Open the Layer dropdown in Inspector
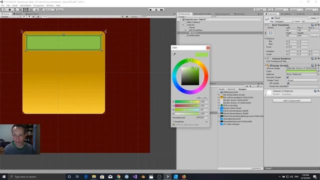The height and width of the screenshot is (180, 320). coord(310,21)
